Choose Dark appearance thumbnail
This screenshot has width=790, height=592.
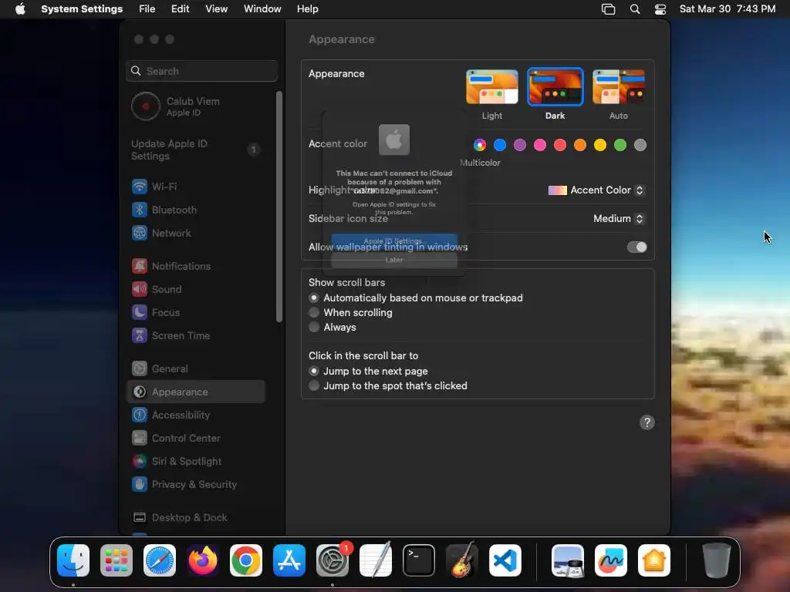point(555,87)
